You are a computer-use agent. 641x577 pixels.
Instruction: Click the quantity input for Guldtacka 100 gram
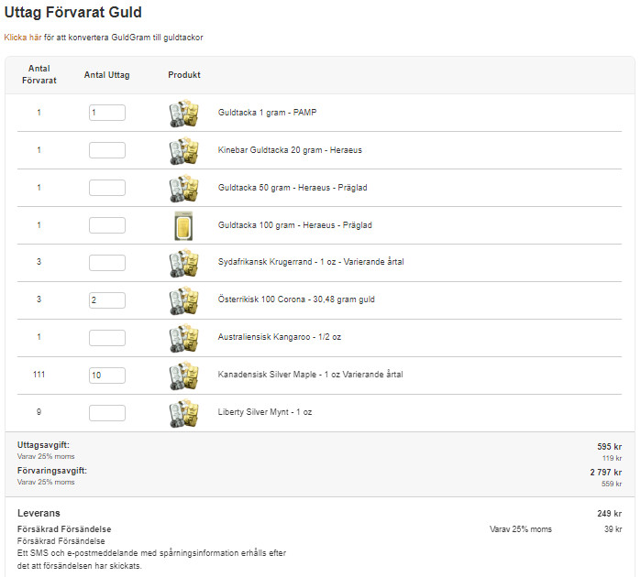107,225
